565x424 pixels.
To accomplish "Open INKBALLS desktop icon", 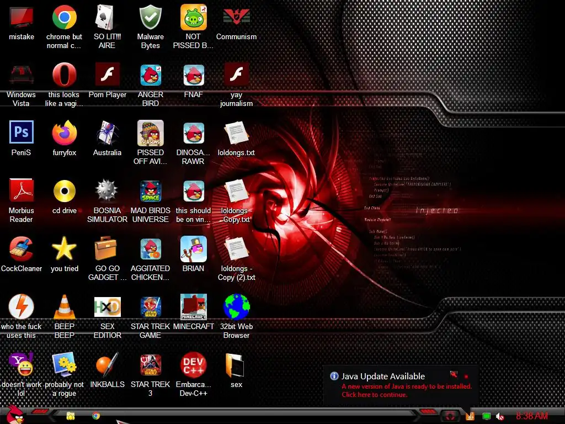I will coord(107,364).
